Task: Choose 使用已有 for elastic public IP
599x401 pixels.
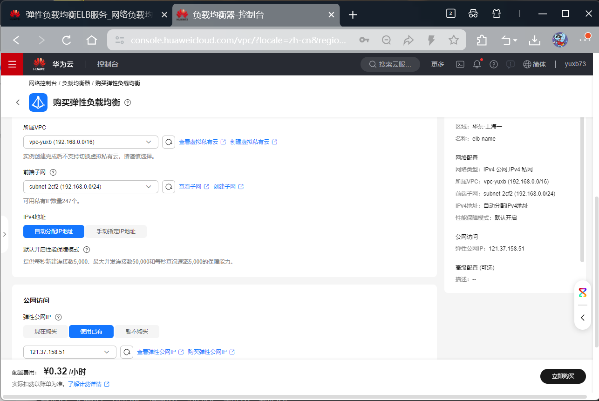Action: pos(91,332)
